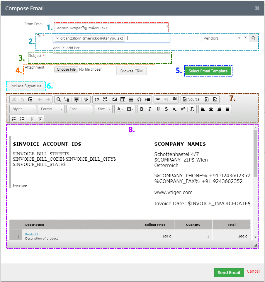Insert a table using the toolbar
Viewport: 265px width, 282px height.
click(123, 99)
